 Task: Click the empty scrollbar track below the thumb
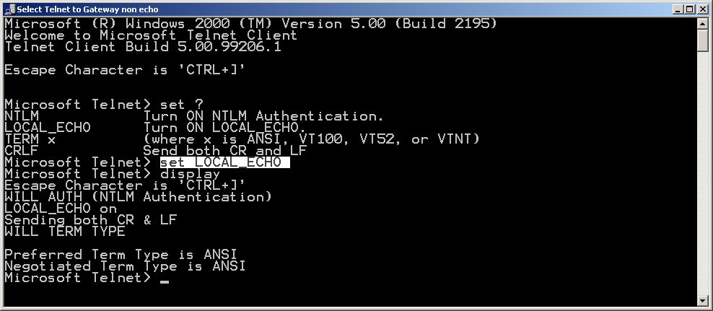[x=703, y=172]
